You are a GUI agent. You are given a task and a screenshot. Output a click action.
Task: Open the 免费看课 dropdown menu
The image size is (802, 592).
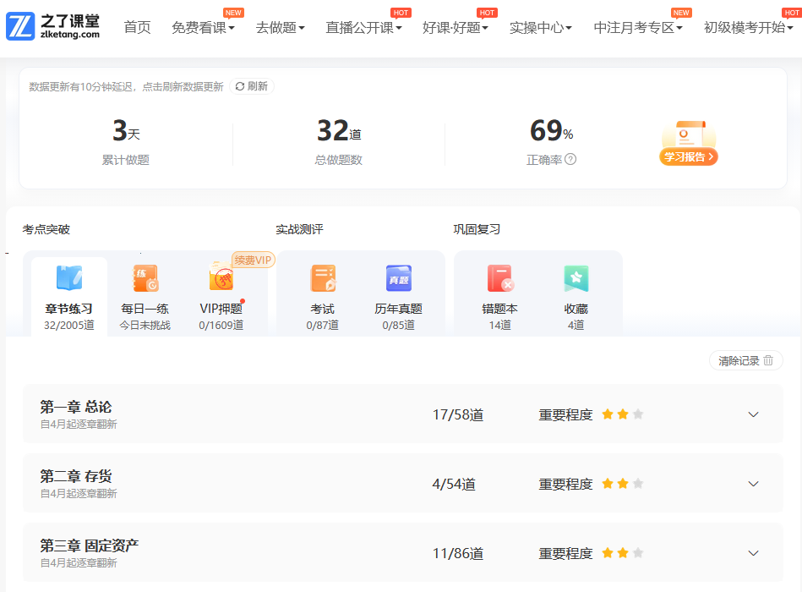pyautogui.click(x=203, y=27)
